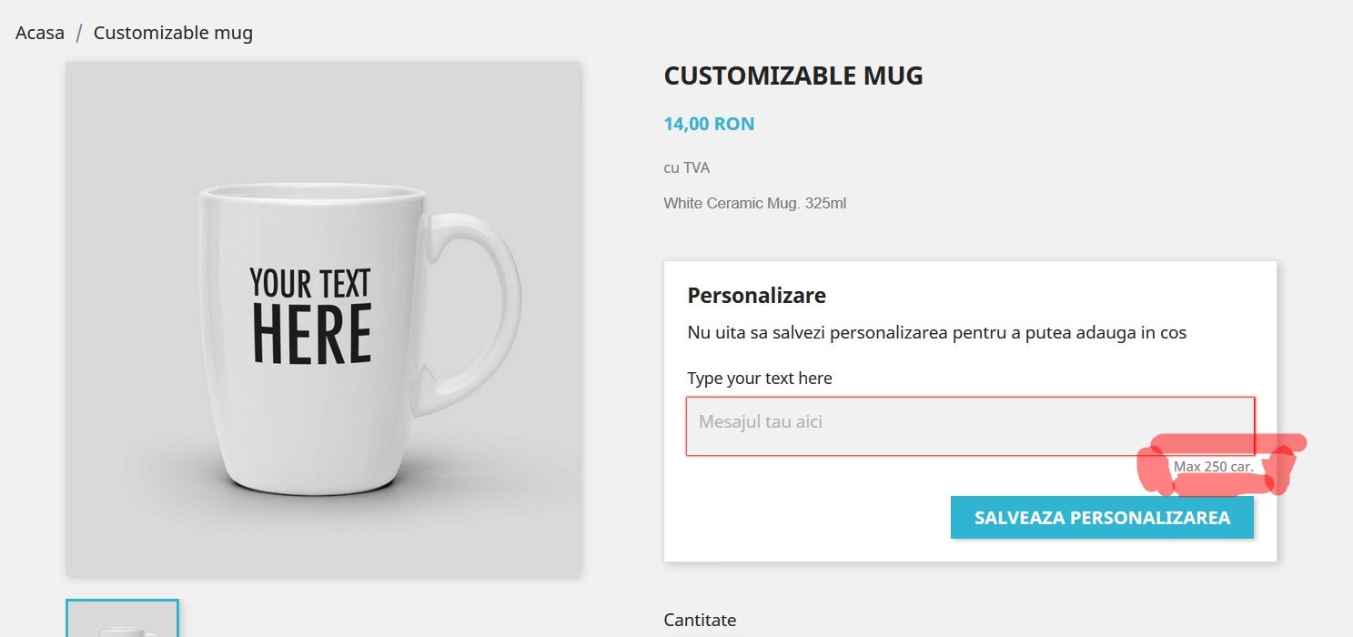
Task: Click the Personalizare heading
Action: (x=756, y=296)
